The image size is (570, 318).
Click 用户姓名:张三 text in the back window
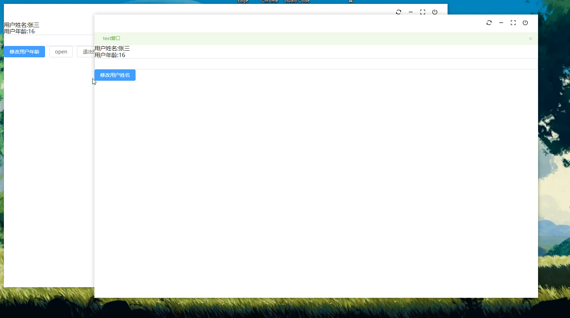click(22, 25)
